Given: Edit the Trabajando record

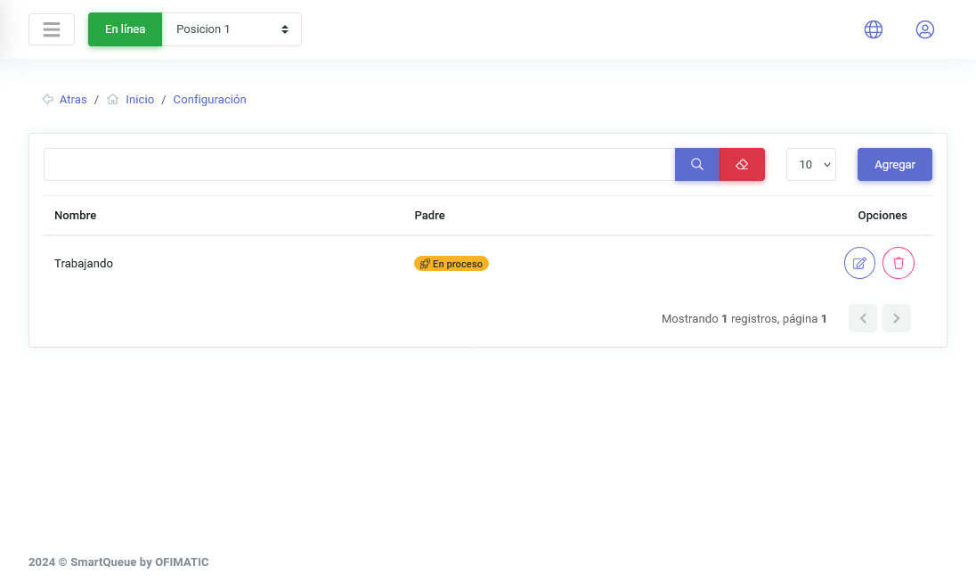Looking at the screenshot, I should (x=859, y=263).
